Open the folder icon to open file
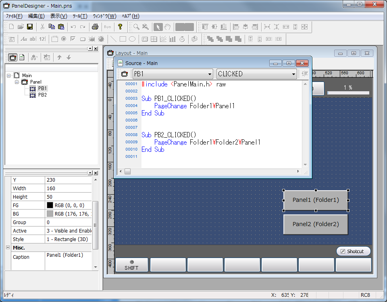 20,27
